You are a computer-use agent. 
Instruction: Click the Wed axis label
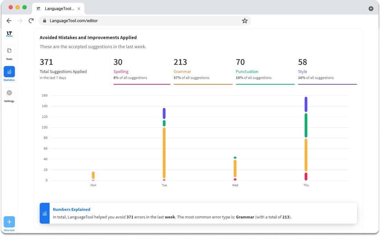[235, 185]
